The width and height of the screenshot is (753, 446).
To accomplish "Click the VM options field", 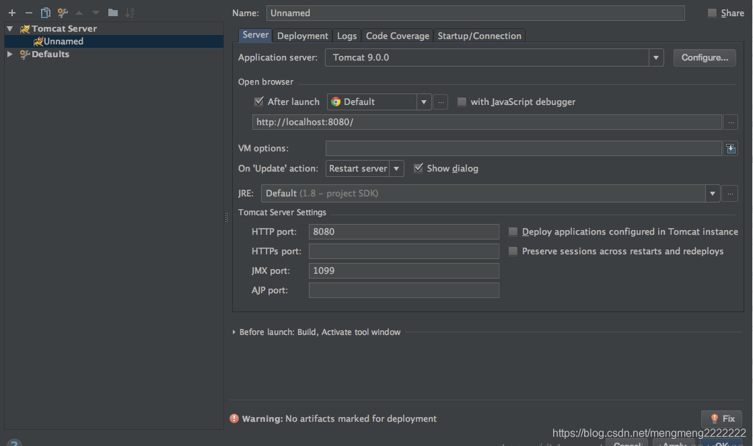I will pos(524,149).
